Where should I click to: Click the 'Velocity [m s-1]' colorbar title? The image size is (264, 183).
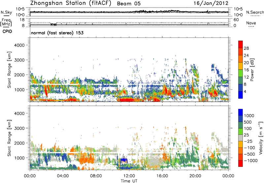click(x=261, y=138)
